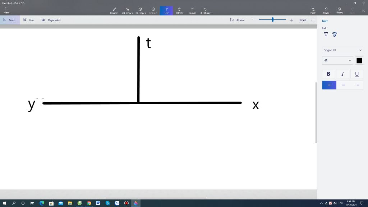Viewport: 368px width, 207px height.
Task: Open the Canvas tool
Action: (x=192, y=11)
